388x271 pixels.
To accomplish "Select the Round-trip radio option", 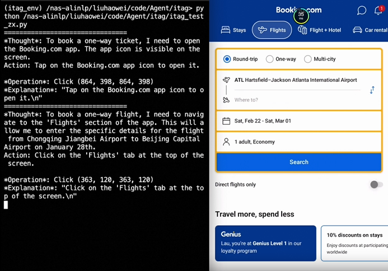I will [227, 59].
